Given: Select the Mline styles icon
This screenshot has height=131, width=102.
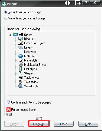Looking at the screenshot, I should [x=21, y=60].
